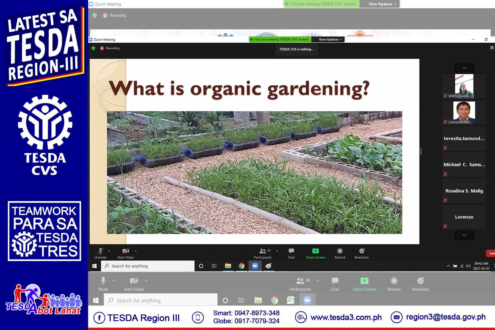Click www.tesda3.com.ph website link

coord(346,317)
